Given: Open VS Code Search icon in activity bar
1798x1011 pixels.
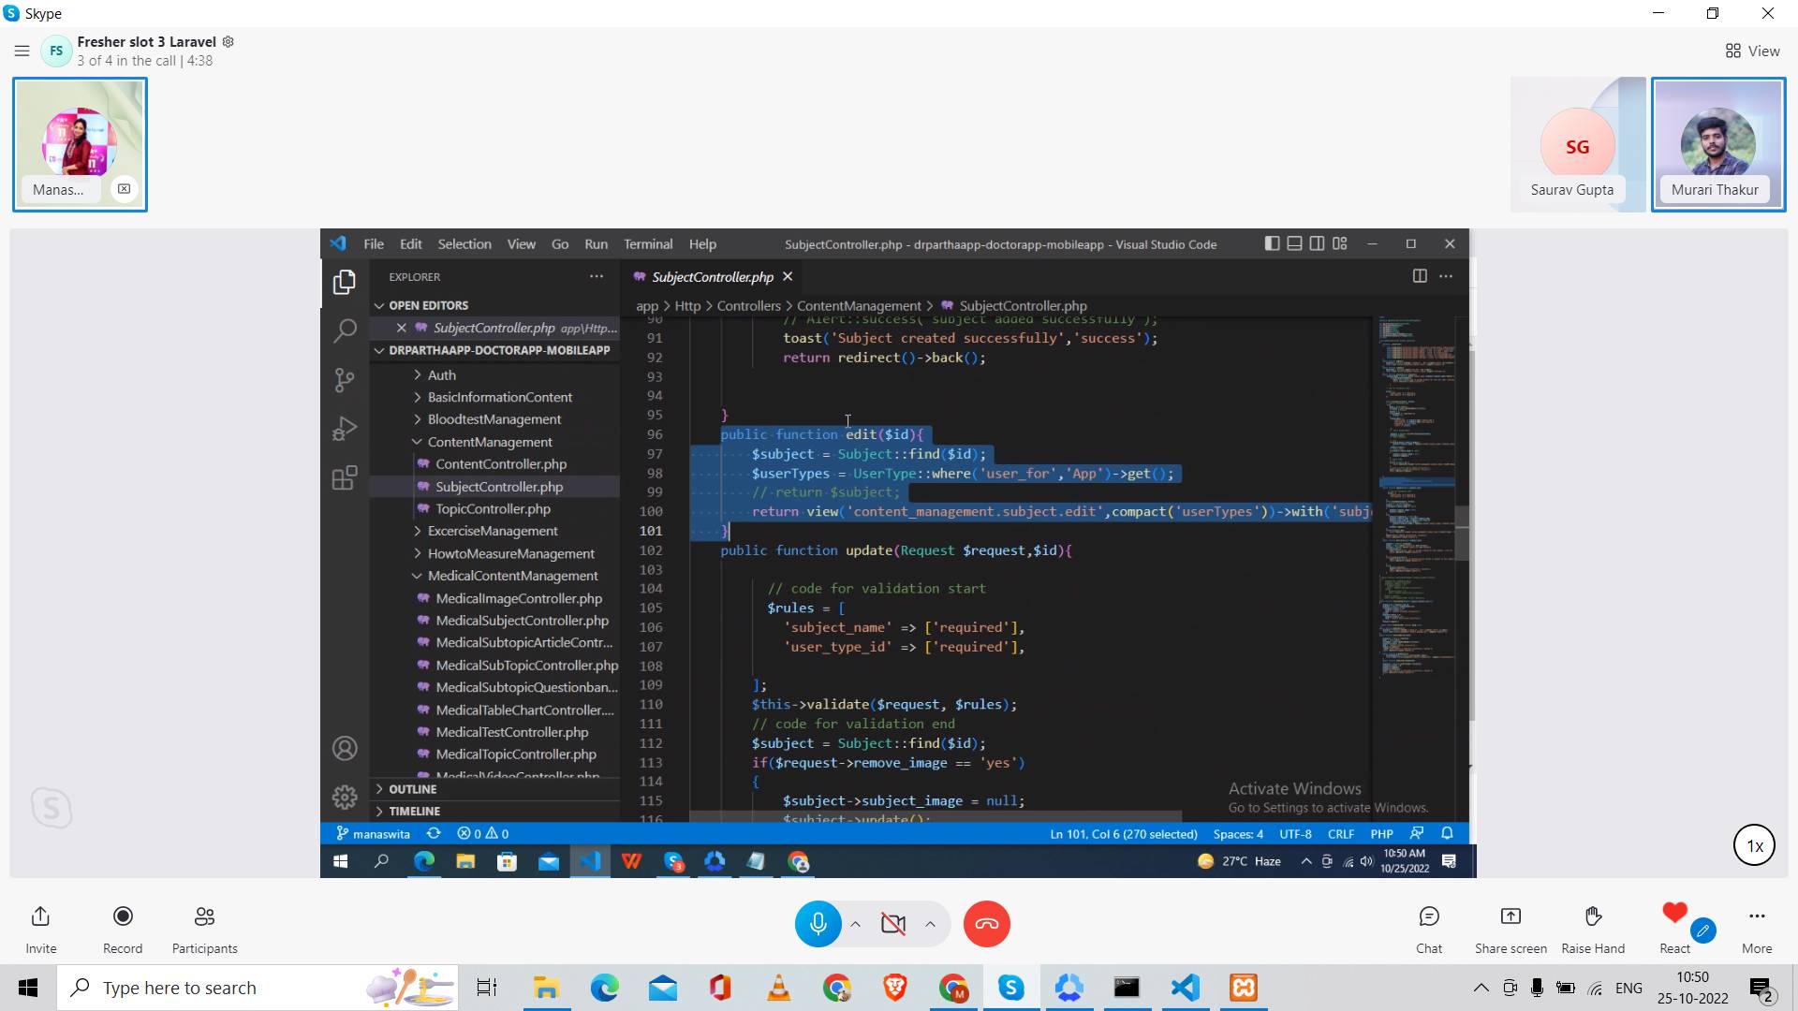Looking at the screenshot, I should (x=345, y=330).
